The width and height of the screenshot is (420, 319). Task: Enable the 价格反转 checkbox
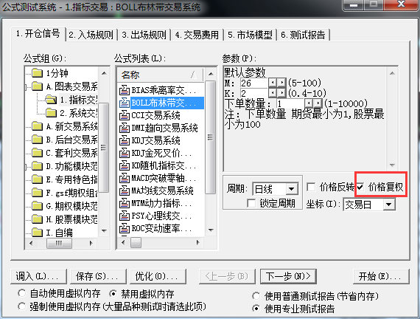(x=311, y=187)
